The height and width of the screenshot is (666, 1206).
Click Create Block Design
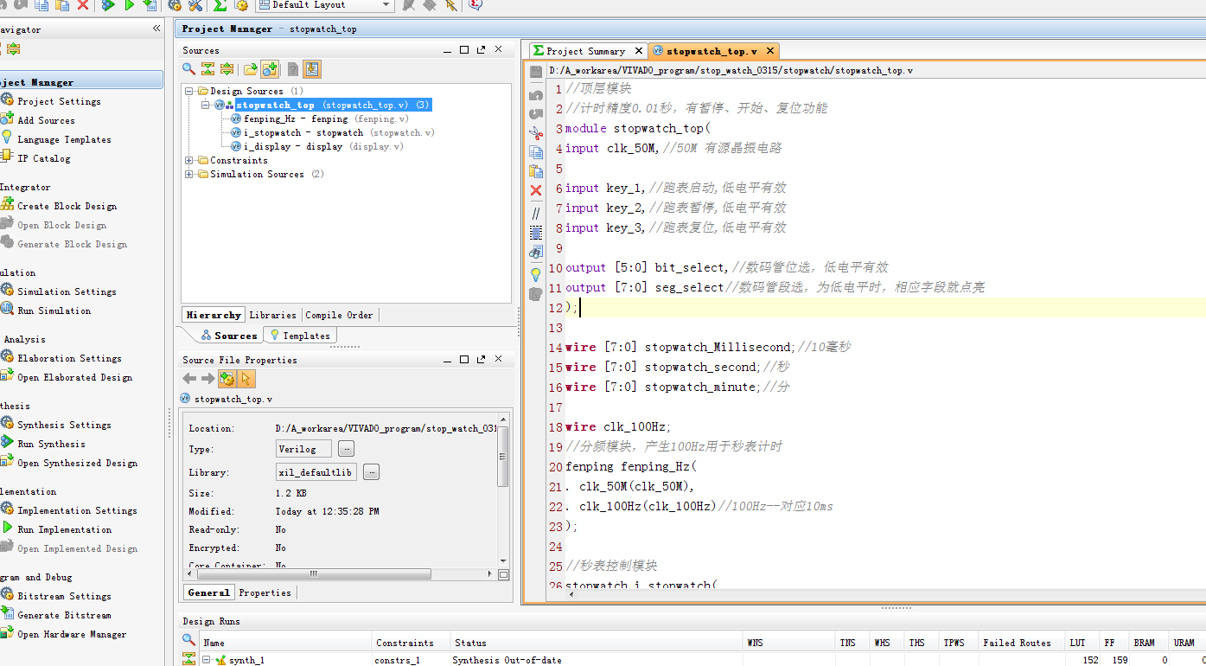67,206
